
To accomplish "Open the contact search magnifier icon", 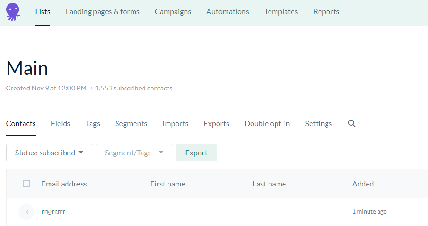I will 352,123.
